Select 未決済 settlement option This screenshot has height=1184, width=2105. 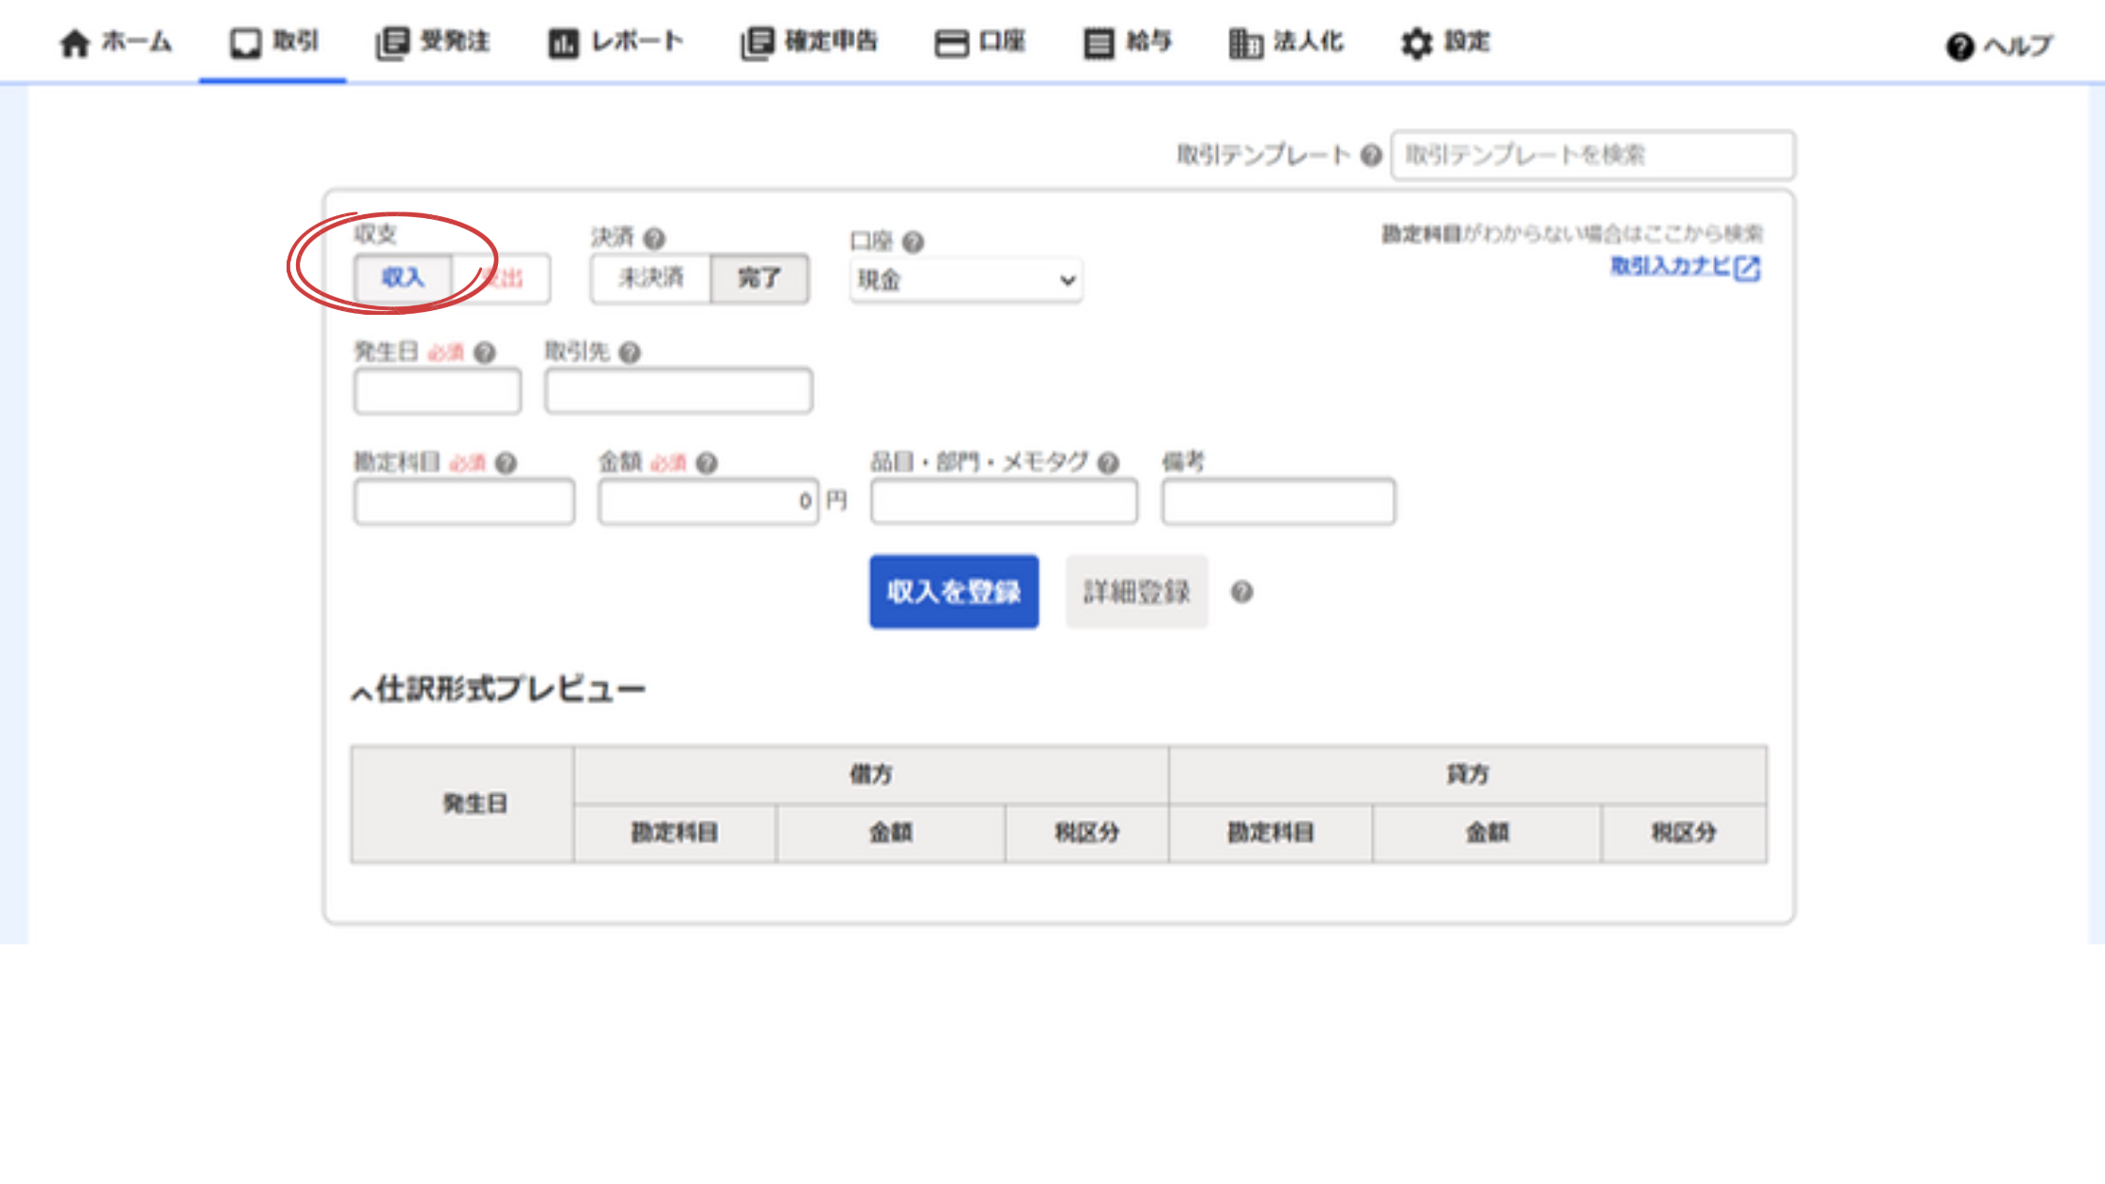click(650, 278)
